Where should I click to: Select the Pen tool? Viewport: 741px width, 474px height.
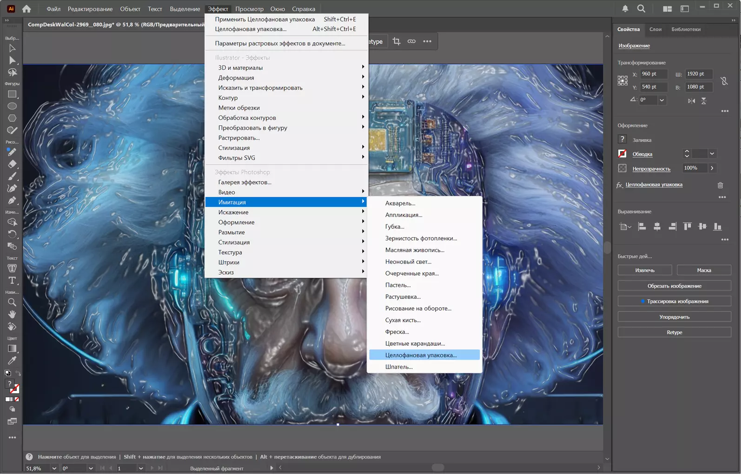[12, 200]
